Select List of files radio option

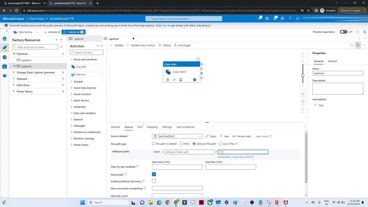(220, 144)
